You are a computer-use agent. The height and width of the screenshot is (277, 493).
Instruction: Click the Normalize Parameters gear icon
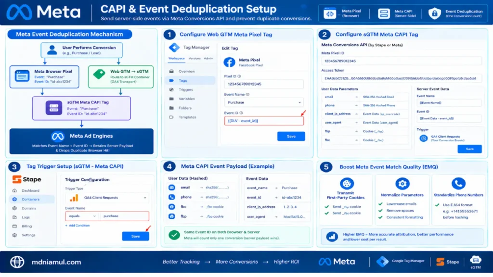(402, 183)
